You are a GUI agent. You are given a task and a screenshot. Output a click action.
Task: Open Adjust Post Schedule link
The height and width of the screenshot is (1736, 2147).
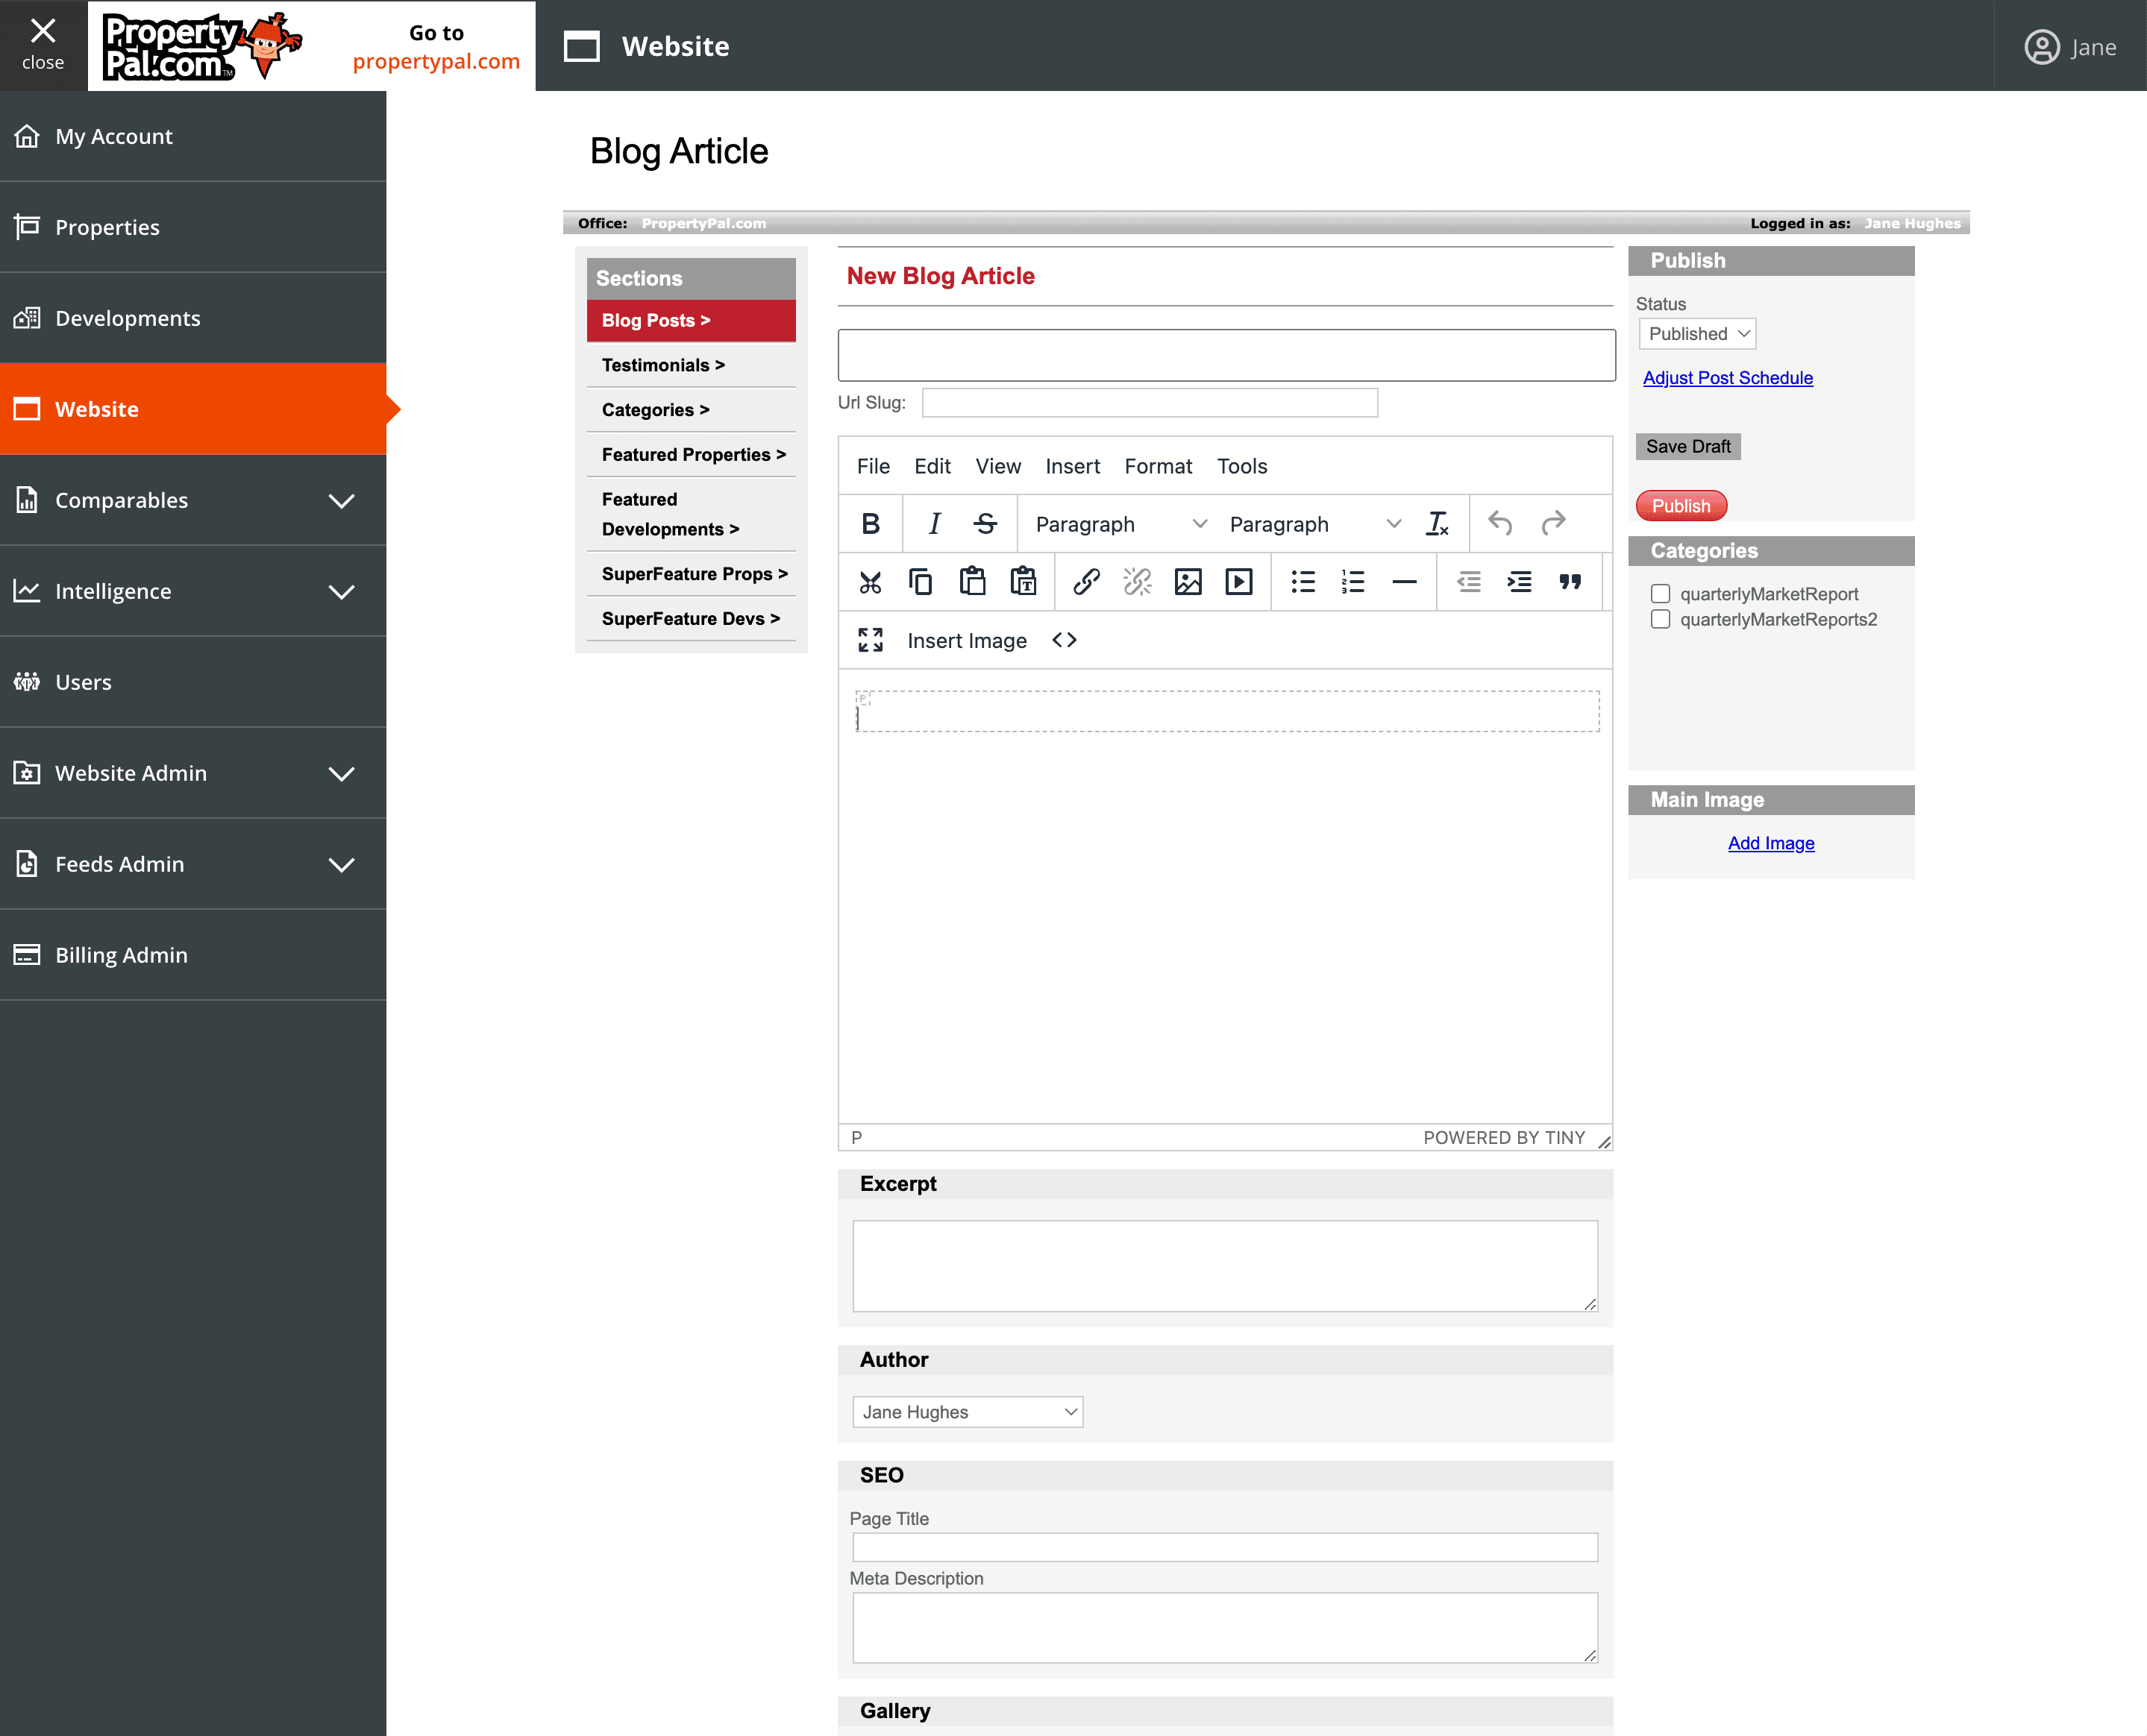1728,378
